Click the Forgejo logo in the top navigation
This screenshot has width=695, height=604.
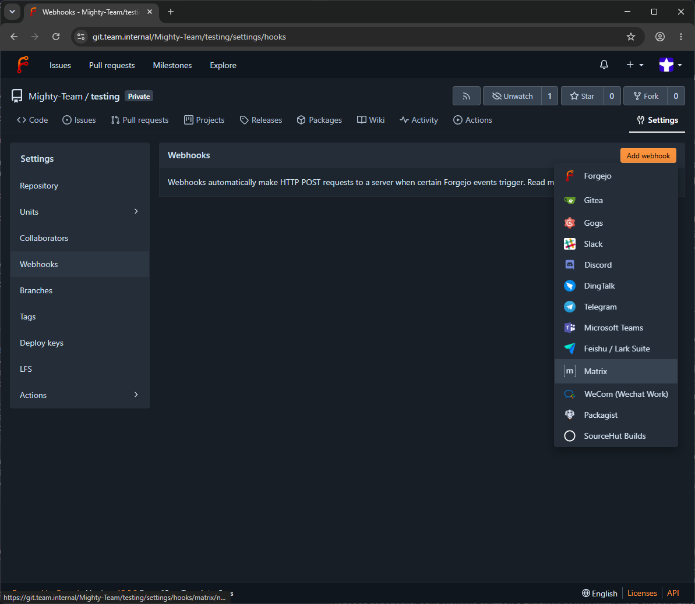pos(23,65)
